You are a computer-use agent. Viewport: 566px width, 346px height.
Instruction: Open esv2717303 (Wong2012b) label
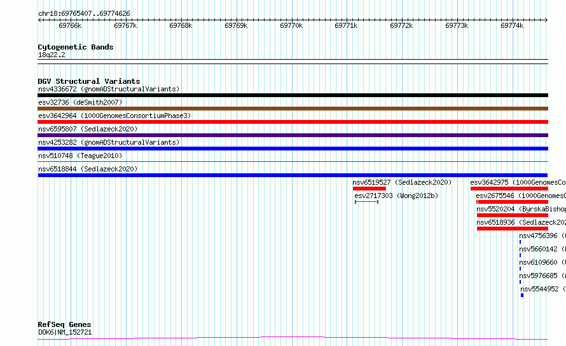coord(396,196)
